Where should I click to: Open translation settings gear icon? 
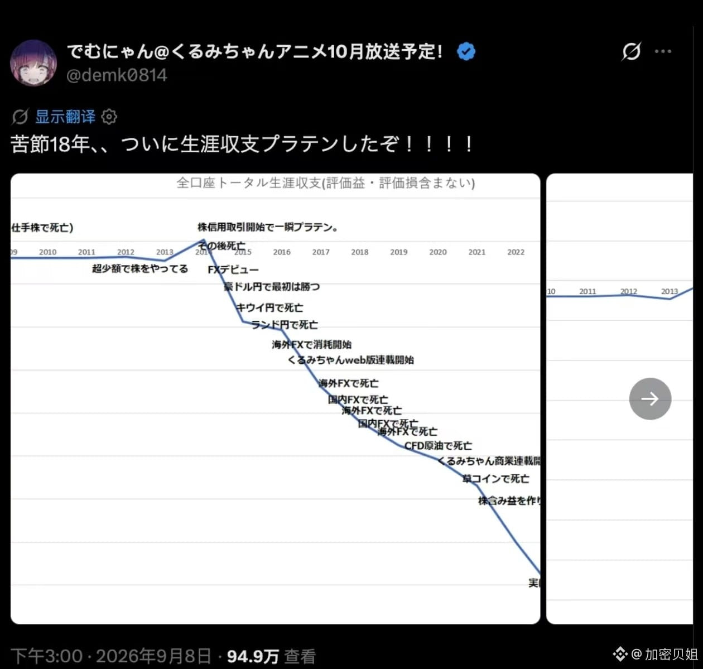click(x=109, y=117)
